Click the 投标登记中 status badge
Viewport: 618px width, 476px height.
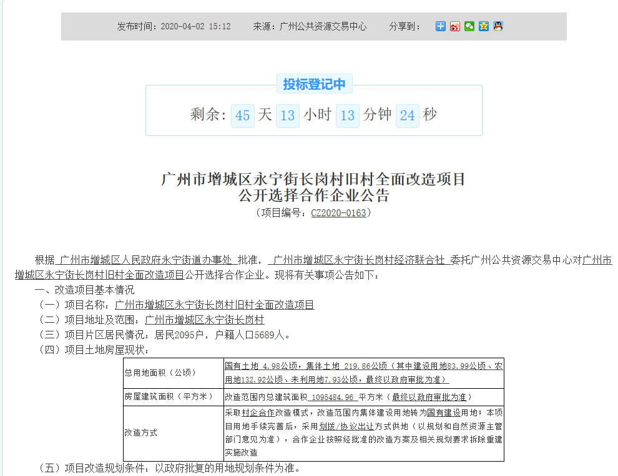(x=314, y=84)
